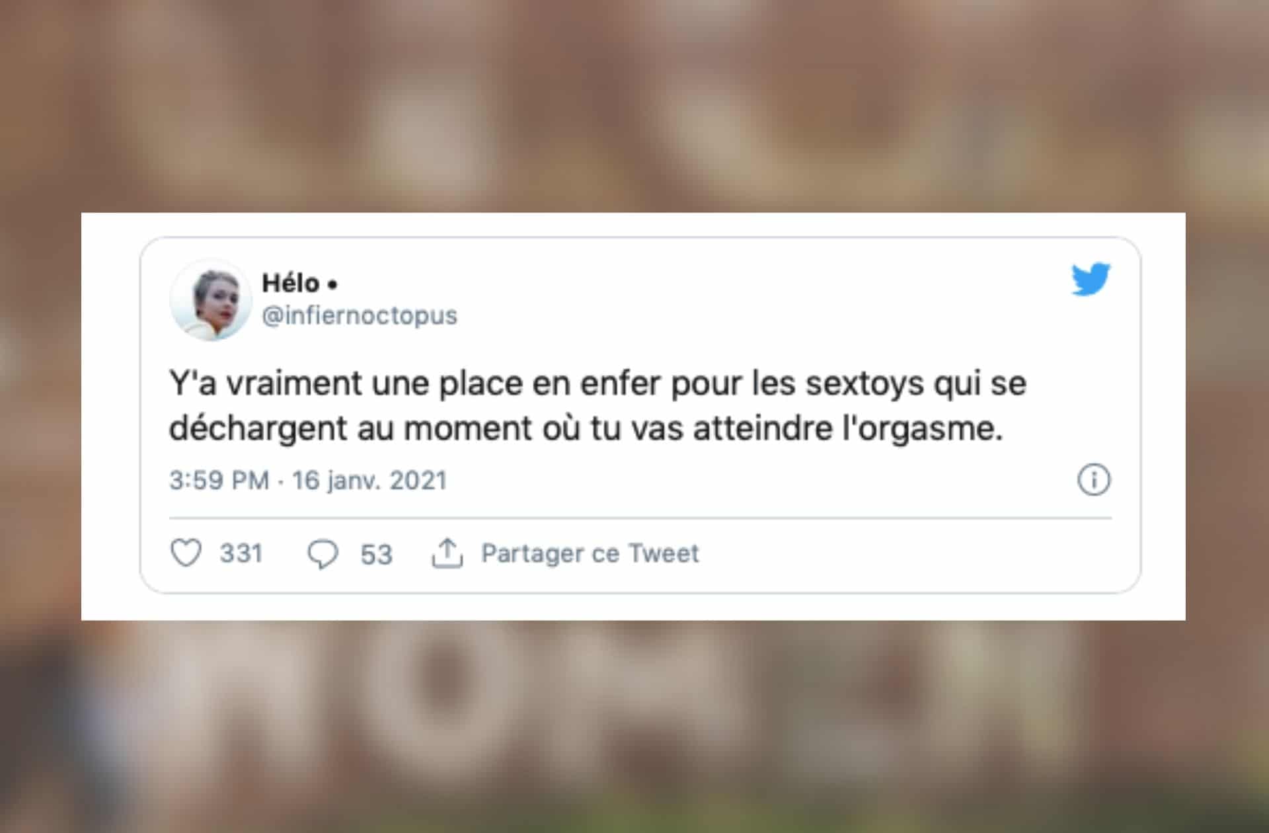This screenshot has height=833, width=1269.
Task: Click the tweet text first line
Action: 597,383
